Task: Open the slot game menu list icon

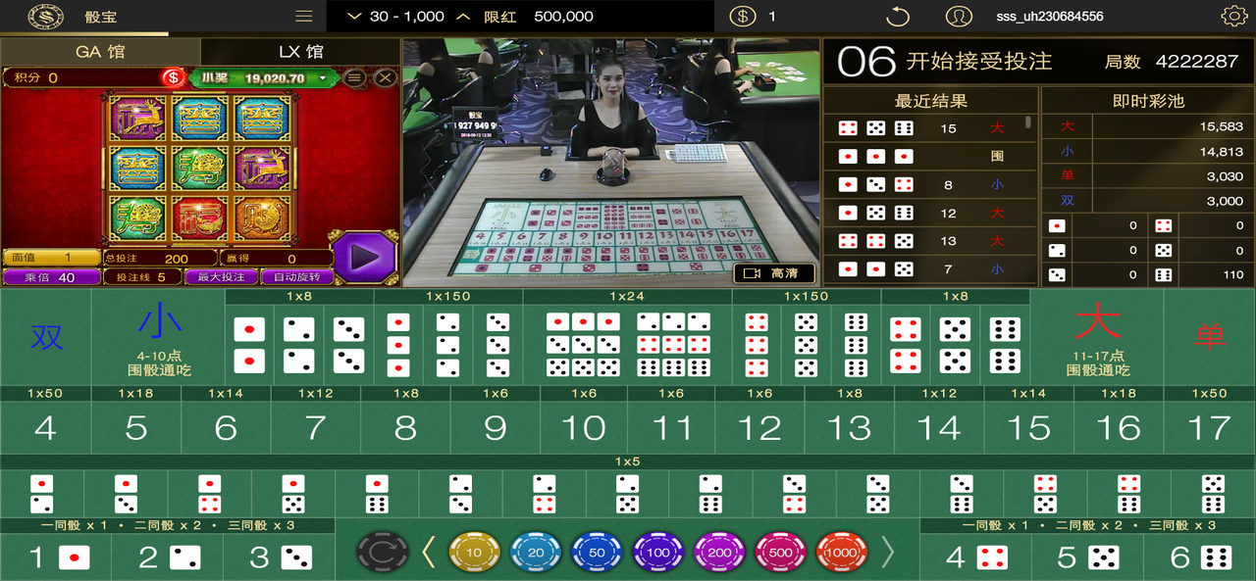Action: (x=355, y=77)
